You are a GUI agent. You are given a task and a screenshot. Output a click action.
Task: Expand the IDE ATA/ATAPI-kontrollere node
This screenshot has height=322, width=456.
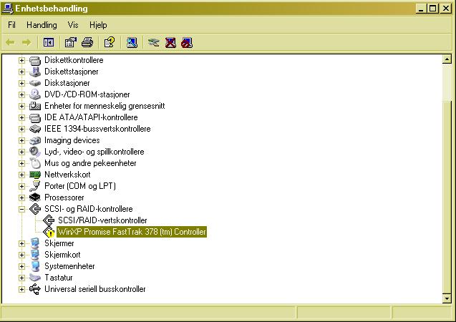coord(21,117)
